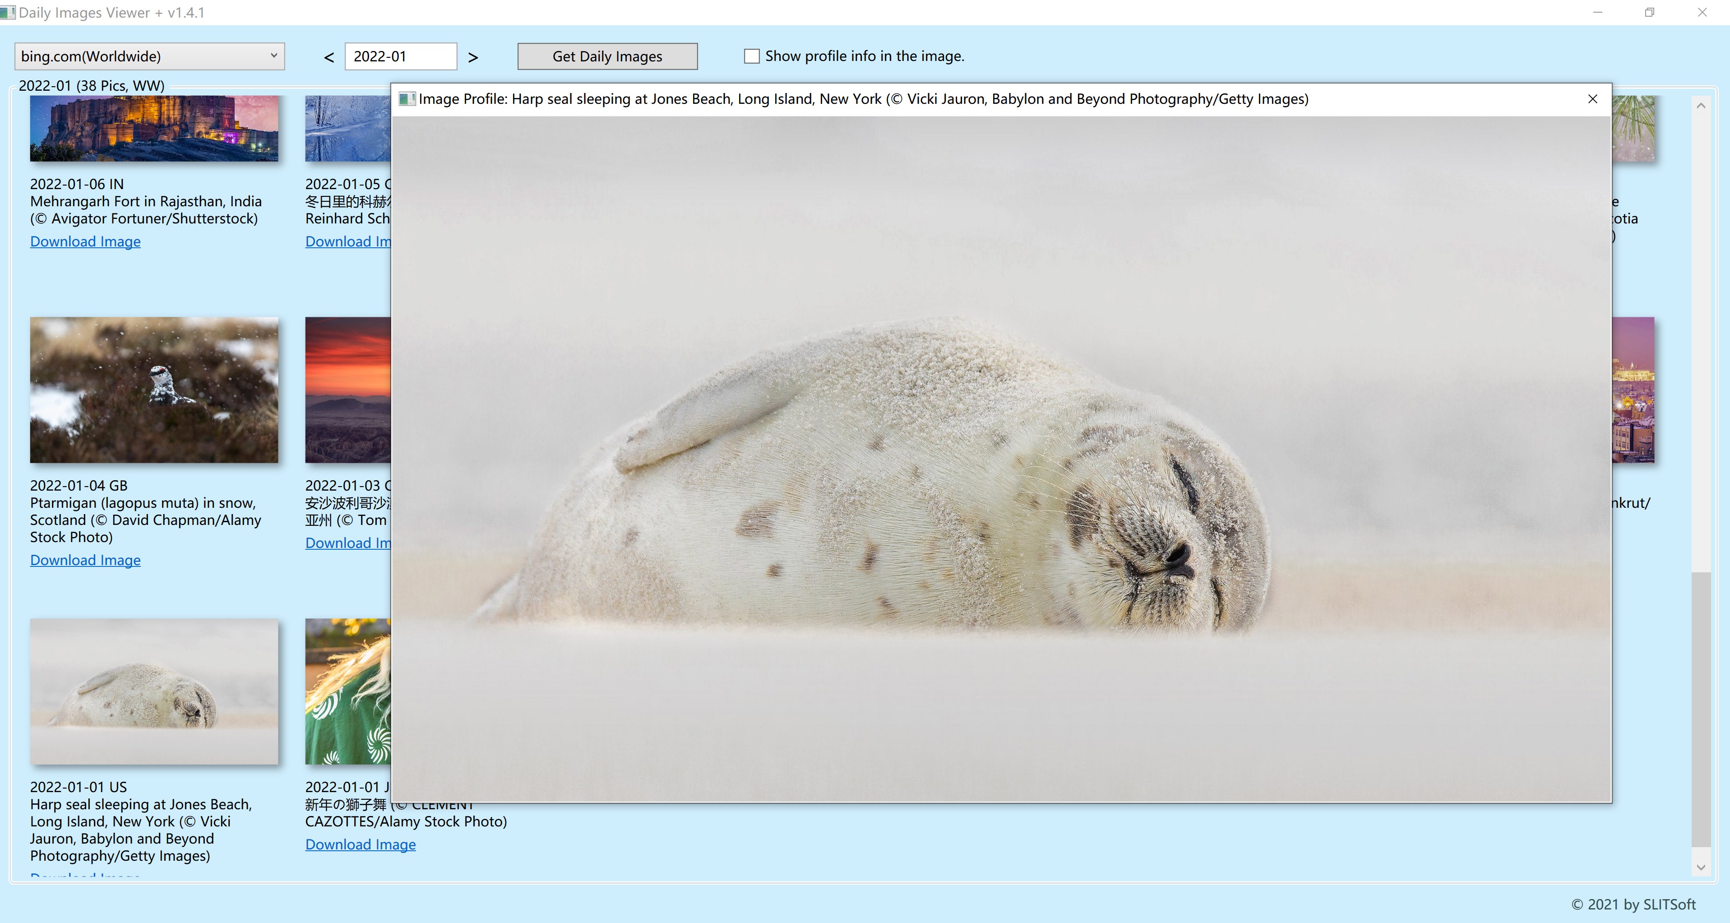Download the 2022-01-01 lion dance image
The width and height of the screenshot is (1730, 923).
click(360, 844)
